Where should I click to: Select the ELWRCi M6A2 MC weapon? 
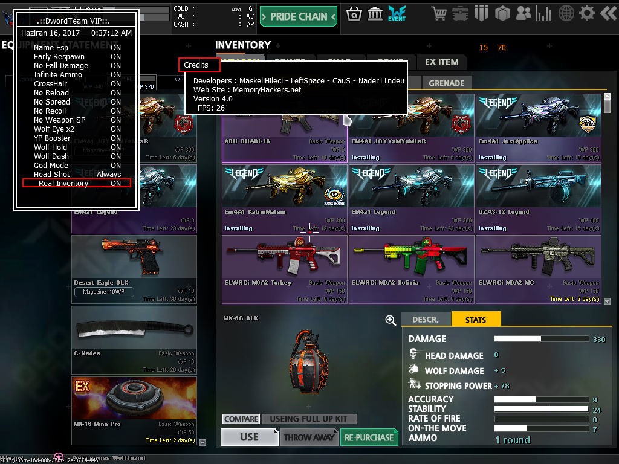[539, 269]
